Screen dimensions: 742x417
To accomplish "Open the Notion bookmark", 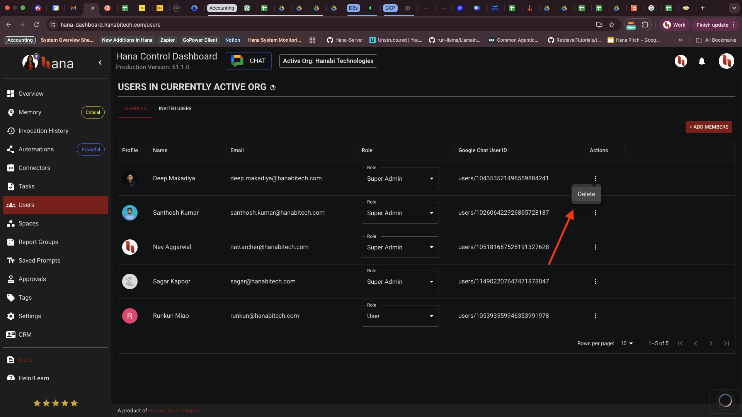I will pos(233,40).
